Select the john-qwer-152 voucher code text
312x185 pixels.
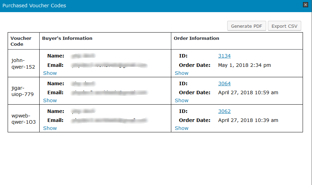coord(23,63)
